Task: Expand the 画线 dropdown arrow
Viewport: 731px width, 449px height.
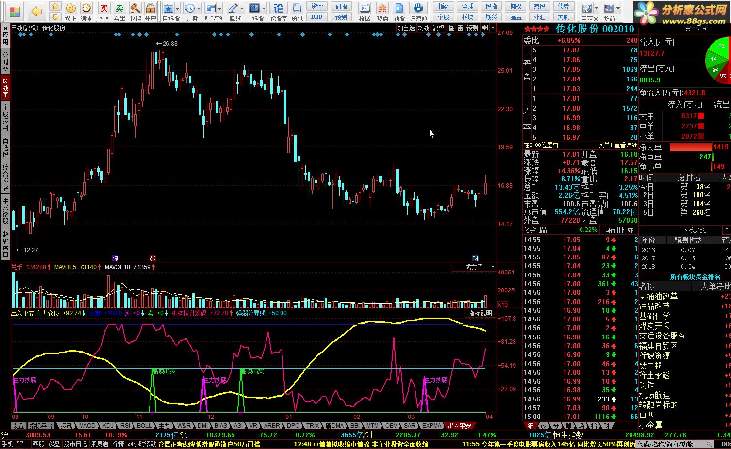Action: point(242,8)
